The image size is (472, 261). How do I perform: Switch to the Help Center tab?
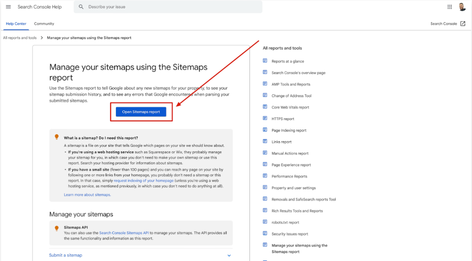click(x=16, y=24)
